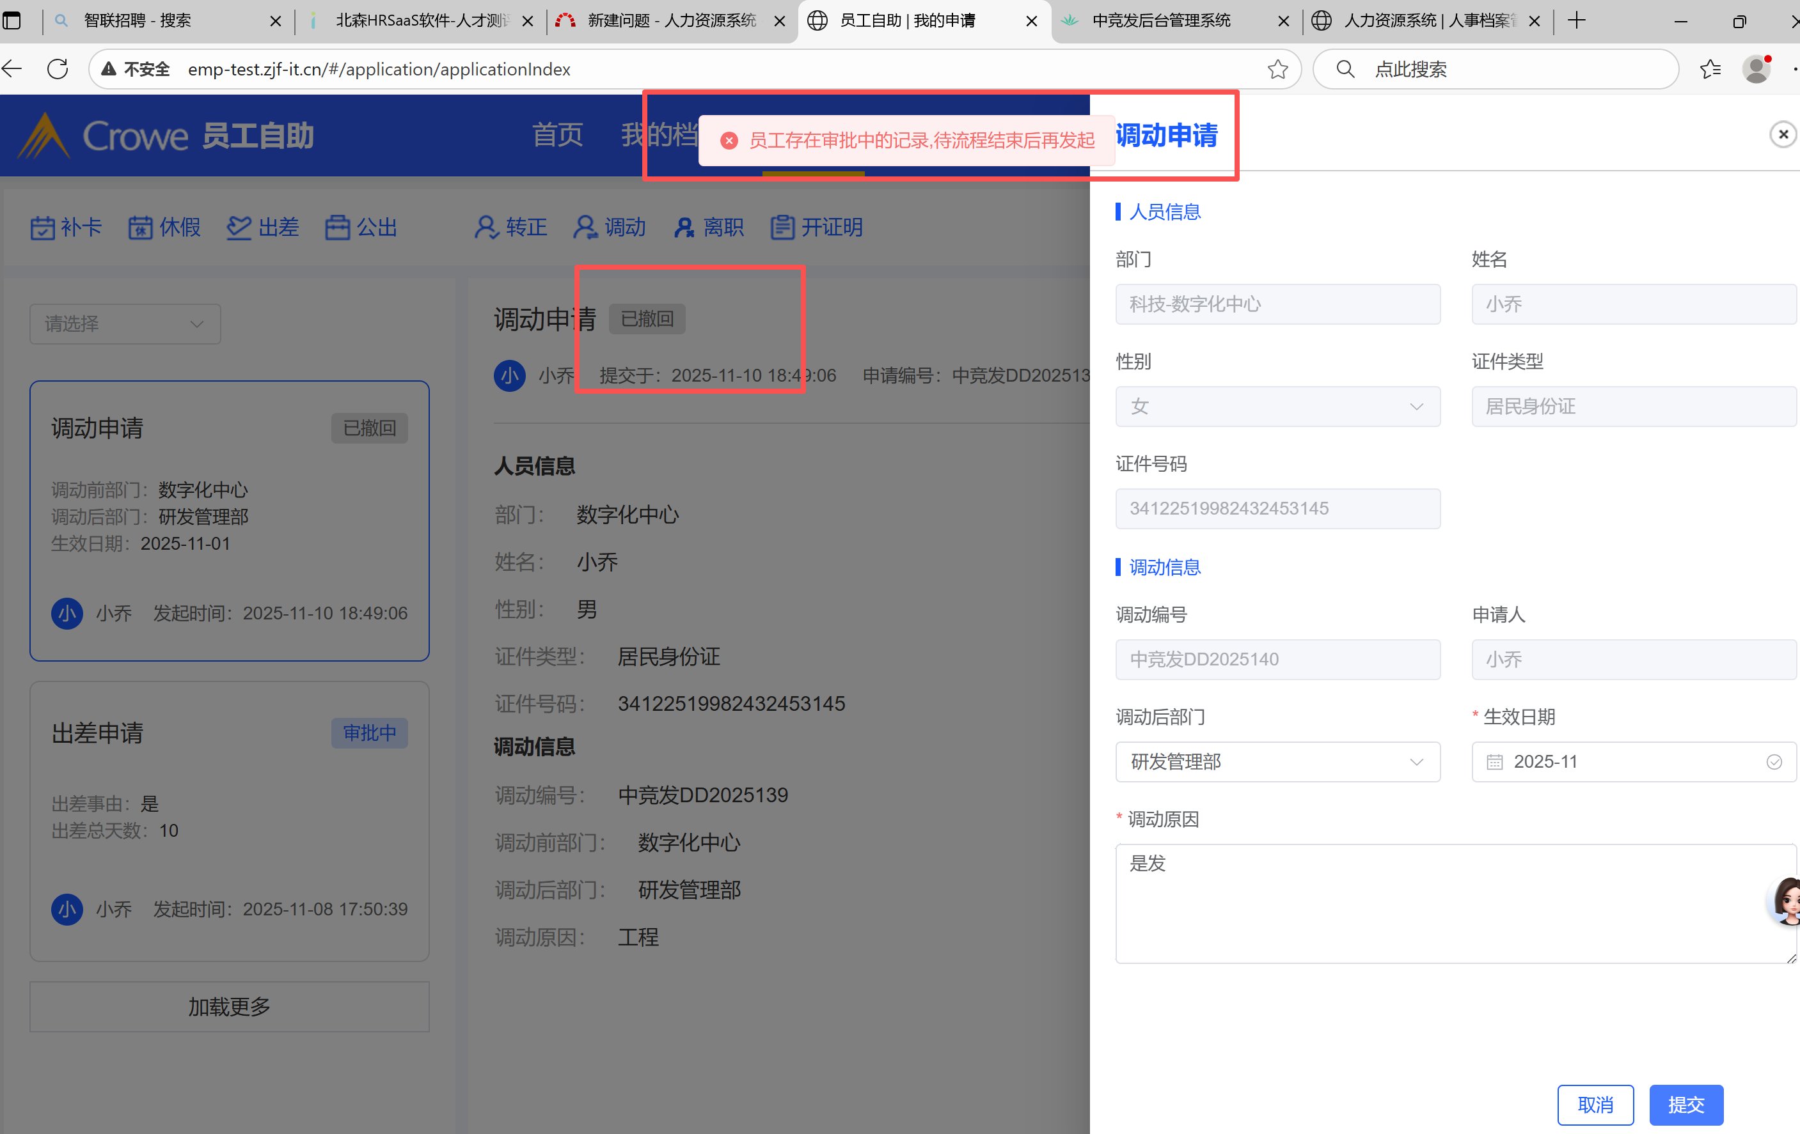Select the 出差 business trip icon
The image size is (1800, 1134).
(x=239, y=227)
